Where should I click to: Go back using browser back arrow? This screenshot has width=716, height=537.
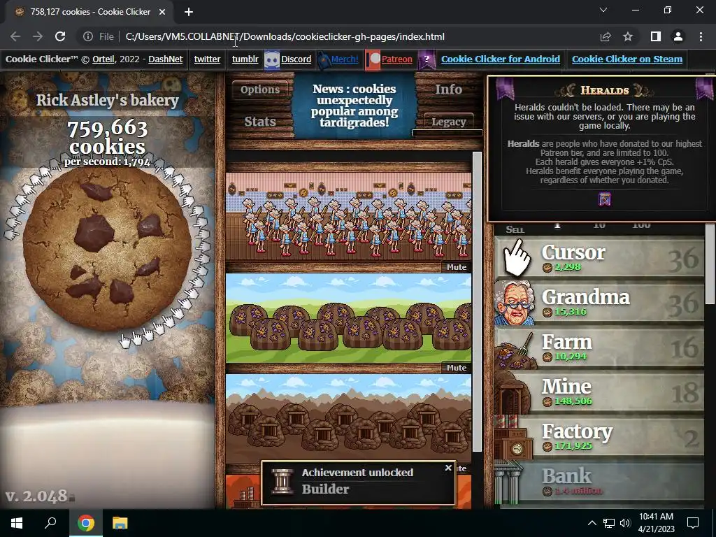15,36
